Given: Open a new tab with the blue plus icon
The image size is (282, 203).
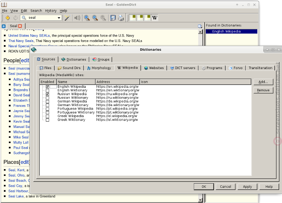Looking at the screenshot, I should [4, 26].
